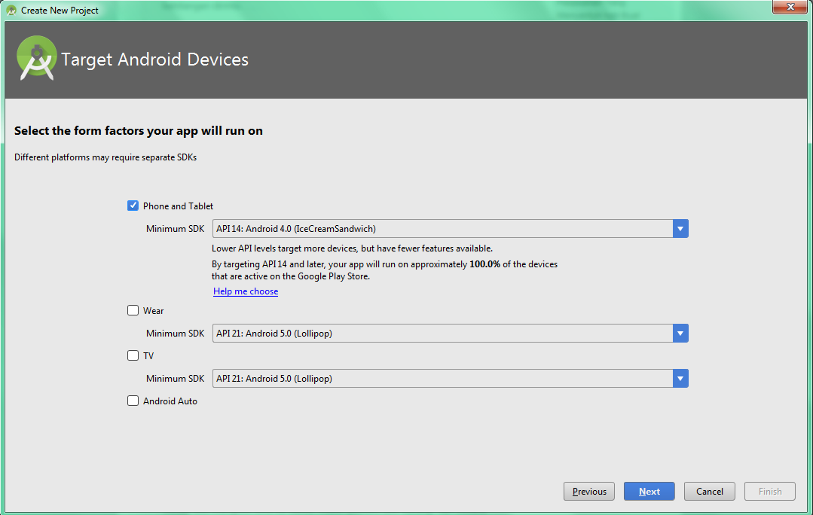Screen dimensions: 813x515
Task: Enable the Wear form factor checkbox
Action: [x=133, y=310]
